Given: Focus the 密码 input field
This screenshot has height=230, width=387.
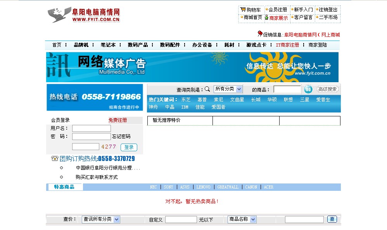Looking at the screenshot, I should pos(91,137).
